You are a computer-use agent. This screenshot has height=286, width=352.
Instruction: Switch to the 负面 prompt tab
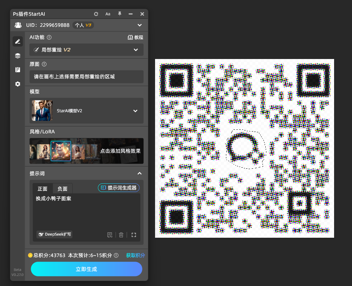coord(62,189)
